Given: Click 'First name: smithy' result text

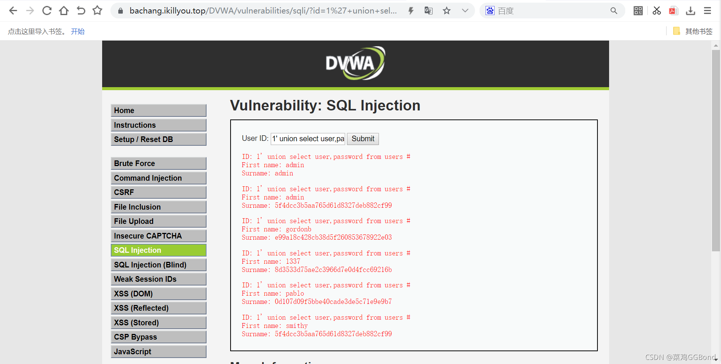Looking at the screenshot, I should (x=275, y=326).
